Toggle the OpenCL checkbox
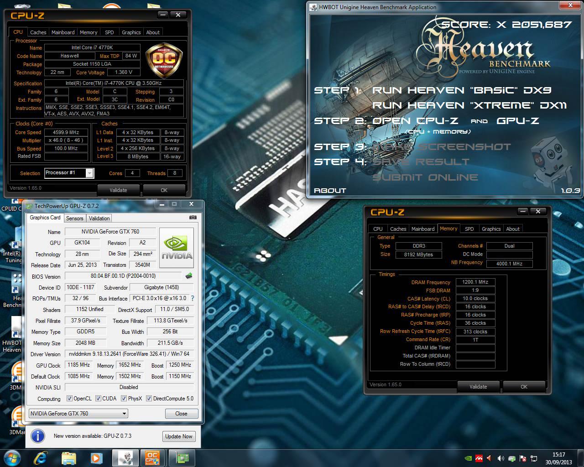 [x=69, y=398]
